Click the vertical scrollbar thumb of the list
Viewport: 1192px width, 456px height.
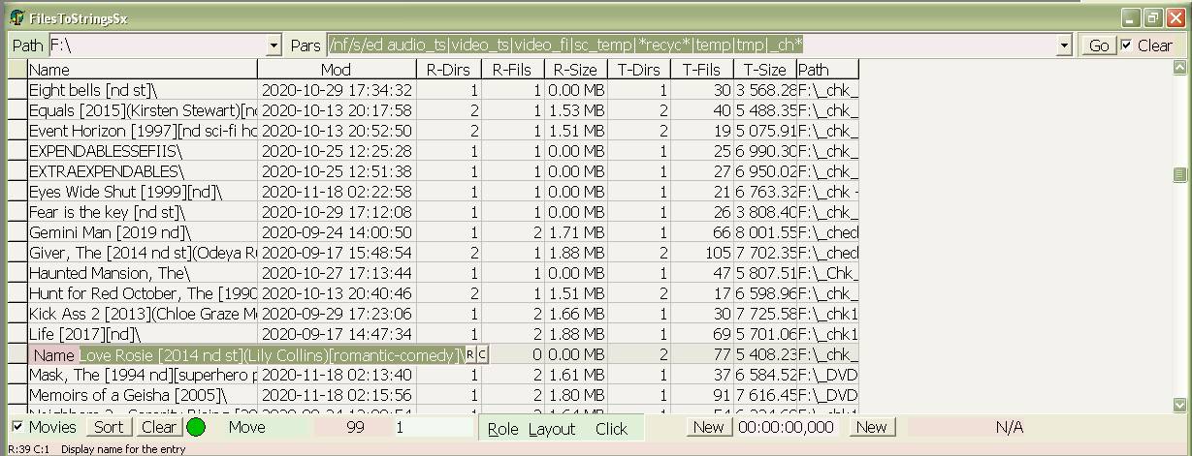(x=1179, y=174)
